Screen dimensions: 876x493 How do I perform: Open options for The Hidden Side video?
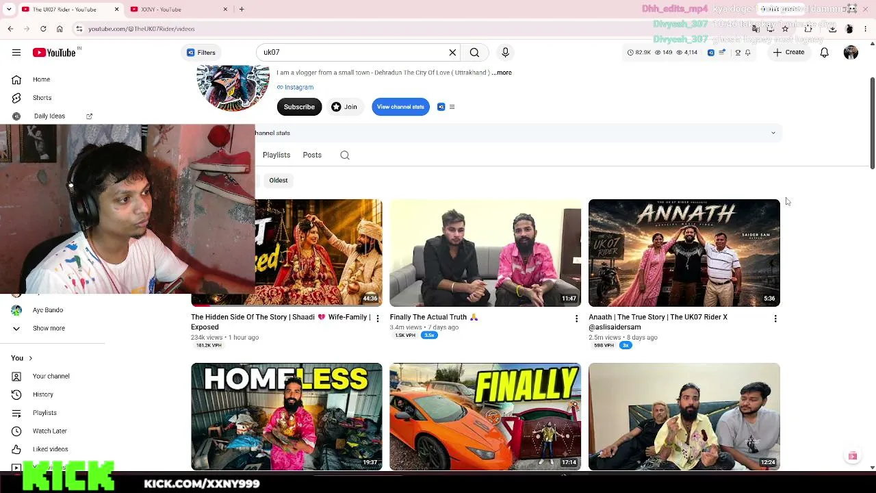(x=377, y=318)
